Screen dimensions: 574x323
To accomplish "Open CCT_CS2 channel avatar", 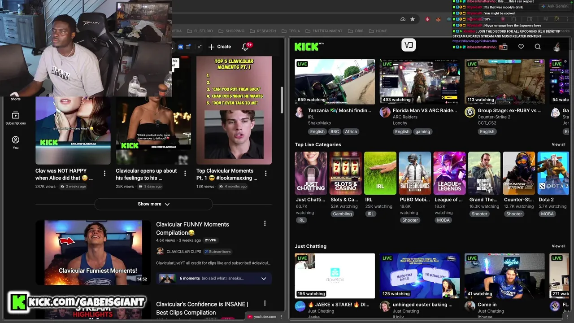I will click(x=470, y=113).
